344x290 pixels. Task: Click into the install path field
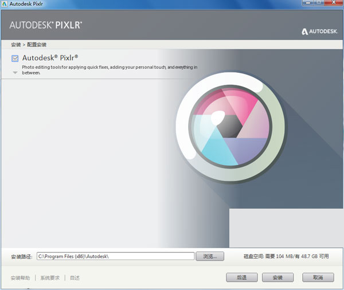(x=115, y=256)
